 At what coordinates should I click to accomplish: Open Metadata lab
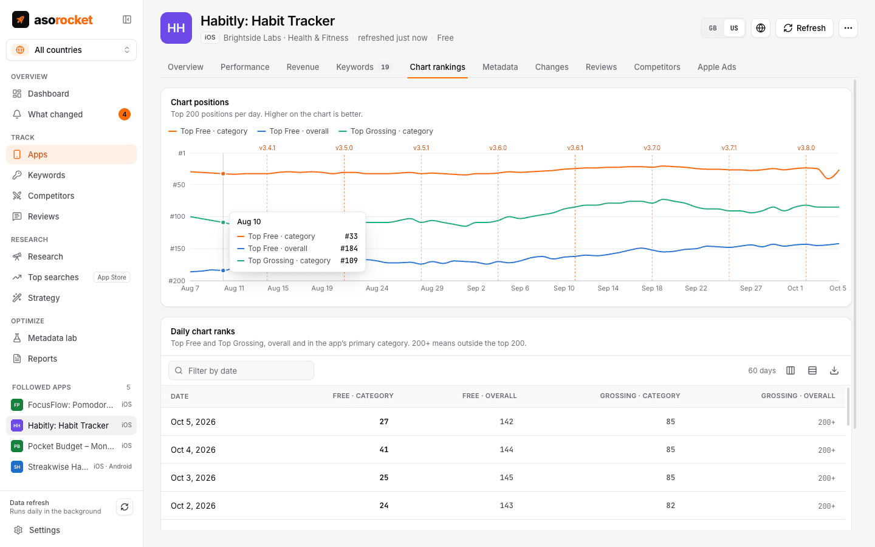coord(71,338)
